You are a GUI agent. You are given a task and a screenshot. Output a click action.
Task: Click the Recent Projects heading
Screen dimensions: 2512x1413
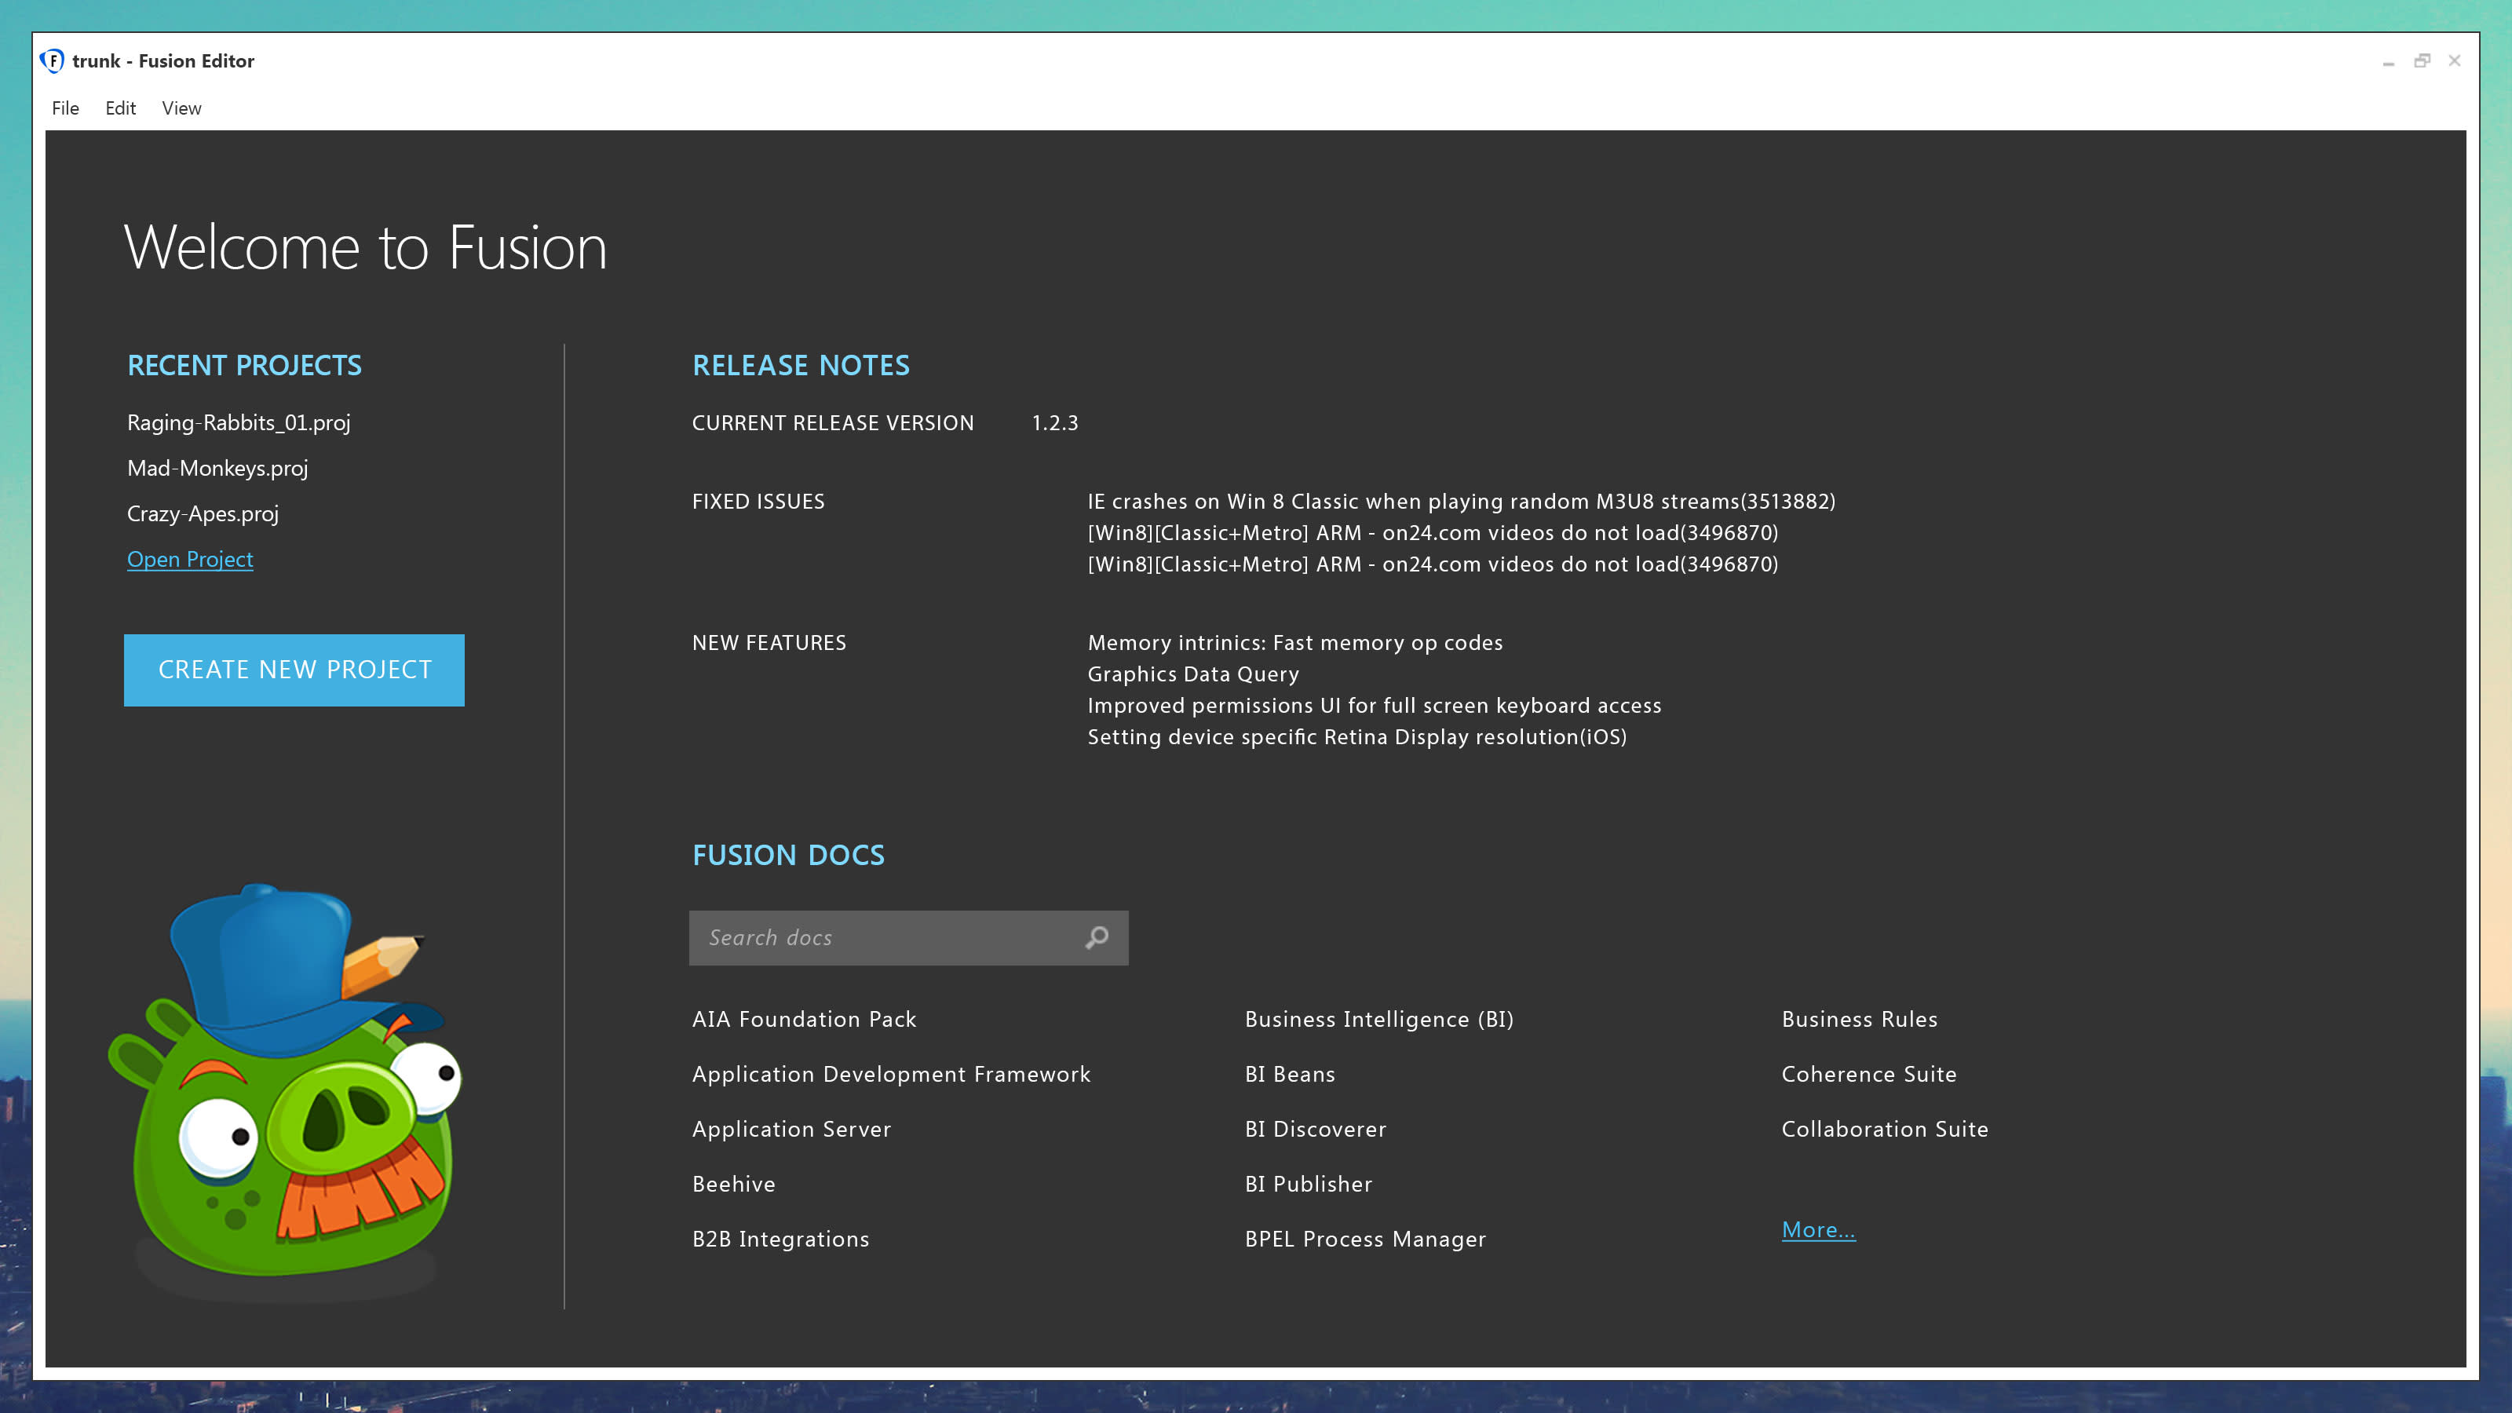point(245,366)
